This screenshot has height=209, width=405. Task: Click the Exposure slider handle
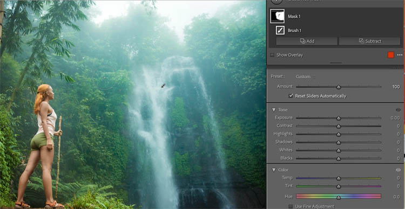[339, 118]
